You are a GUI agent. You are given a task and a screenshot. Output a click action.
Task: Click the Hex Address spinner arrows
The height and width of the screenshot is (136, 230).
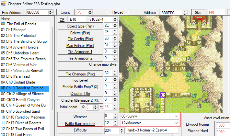[x=51, y=12]
